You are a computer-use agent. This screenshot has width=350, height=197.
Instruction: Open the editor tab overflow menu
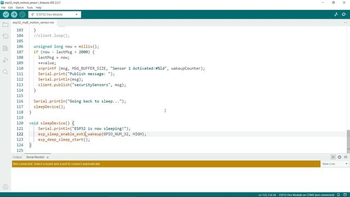pyautogui.click(x=346, y=22)
